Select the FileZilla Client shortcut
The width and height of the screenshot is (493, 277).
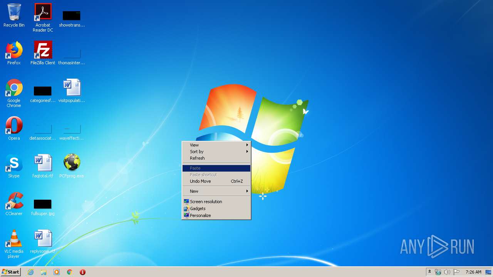(43, 53)
